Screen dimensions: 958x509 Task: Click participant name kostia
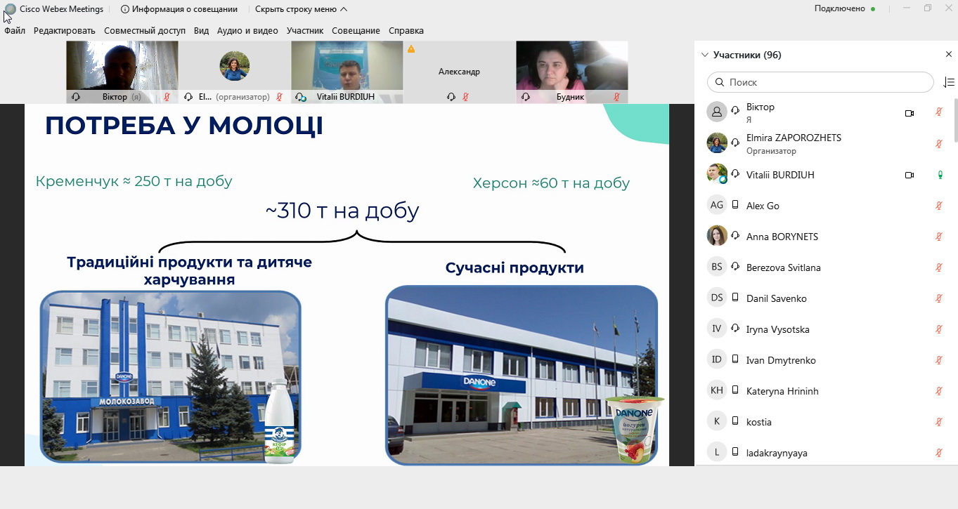[x=759, y=422]
